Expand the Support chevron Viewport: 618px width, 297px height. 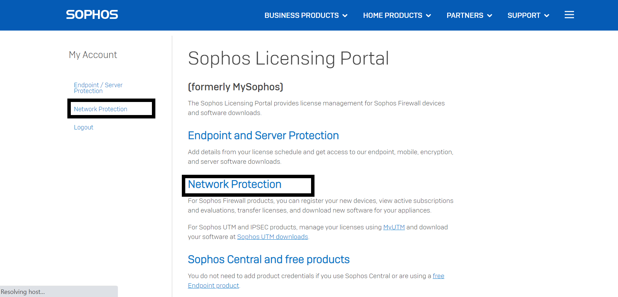click(x=547, y=15)
